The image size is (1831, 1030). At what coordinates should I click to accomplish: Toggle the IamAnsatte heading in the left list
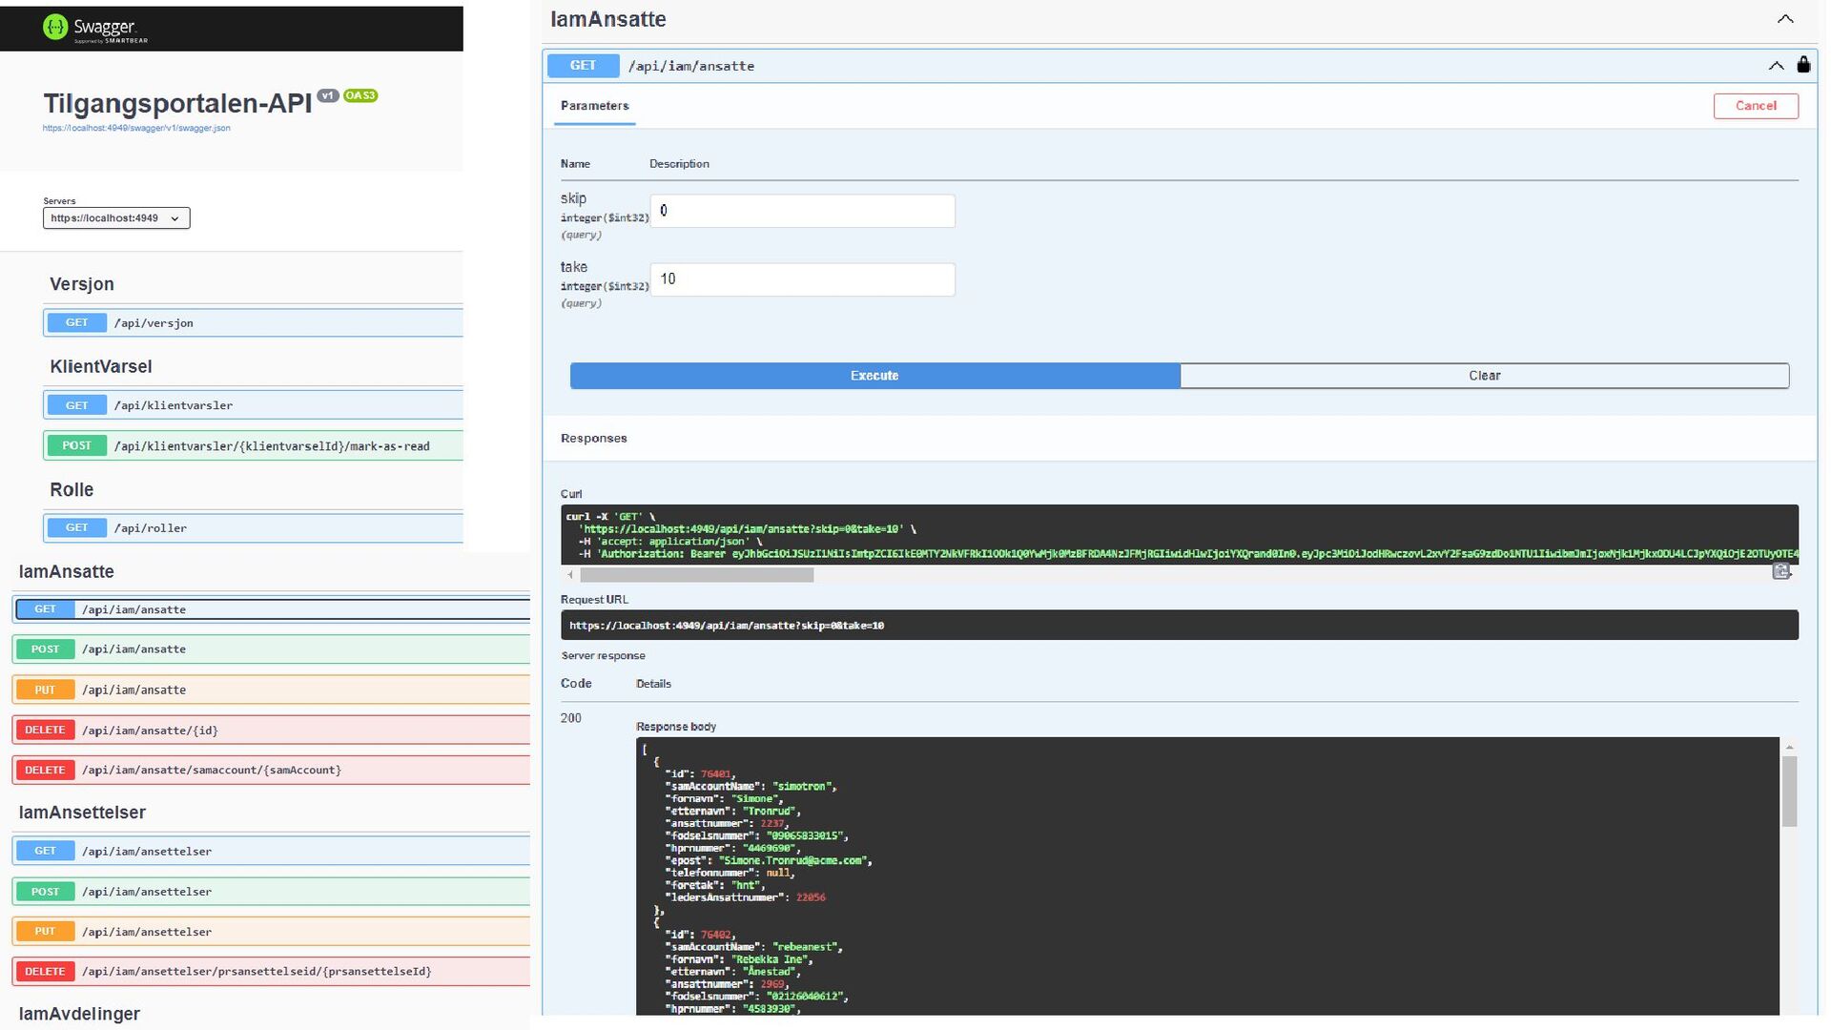(67, 571)
